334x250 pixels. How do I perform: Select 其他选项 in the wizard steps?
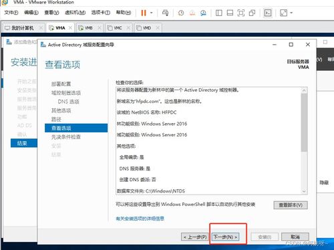[x=61, y=110]
